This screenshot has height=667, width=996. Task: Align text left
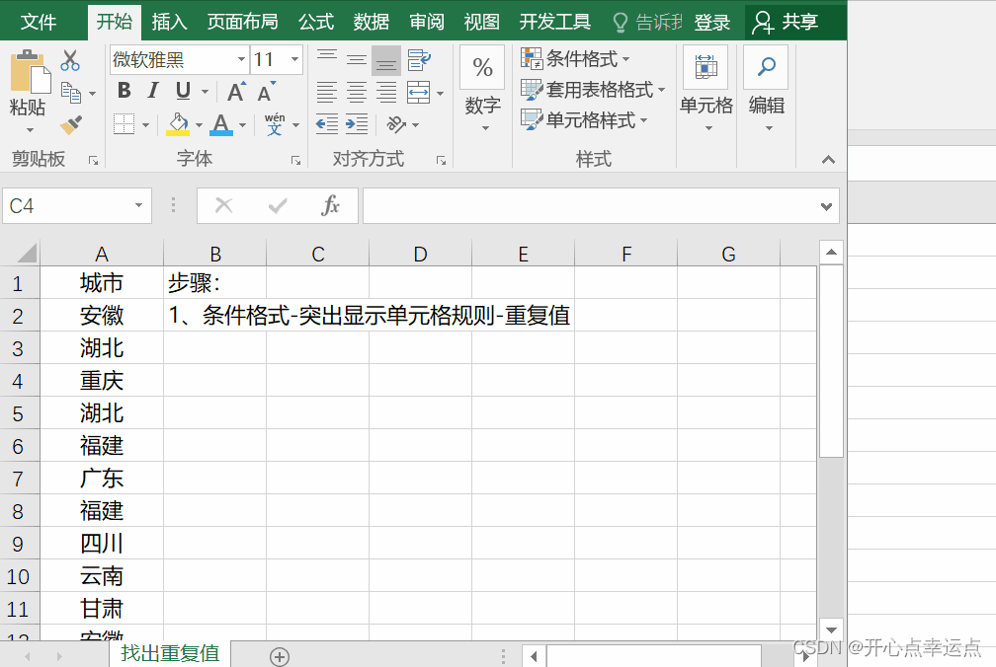point(327,93)
